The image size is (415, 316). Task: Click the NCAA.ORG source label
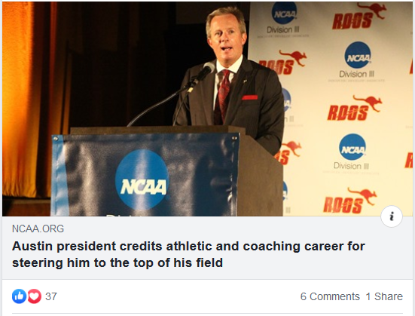click(x=38, y=229)
